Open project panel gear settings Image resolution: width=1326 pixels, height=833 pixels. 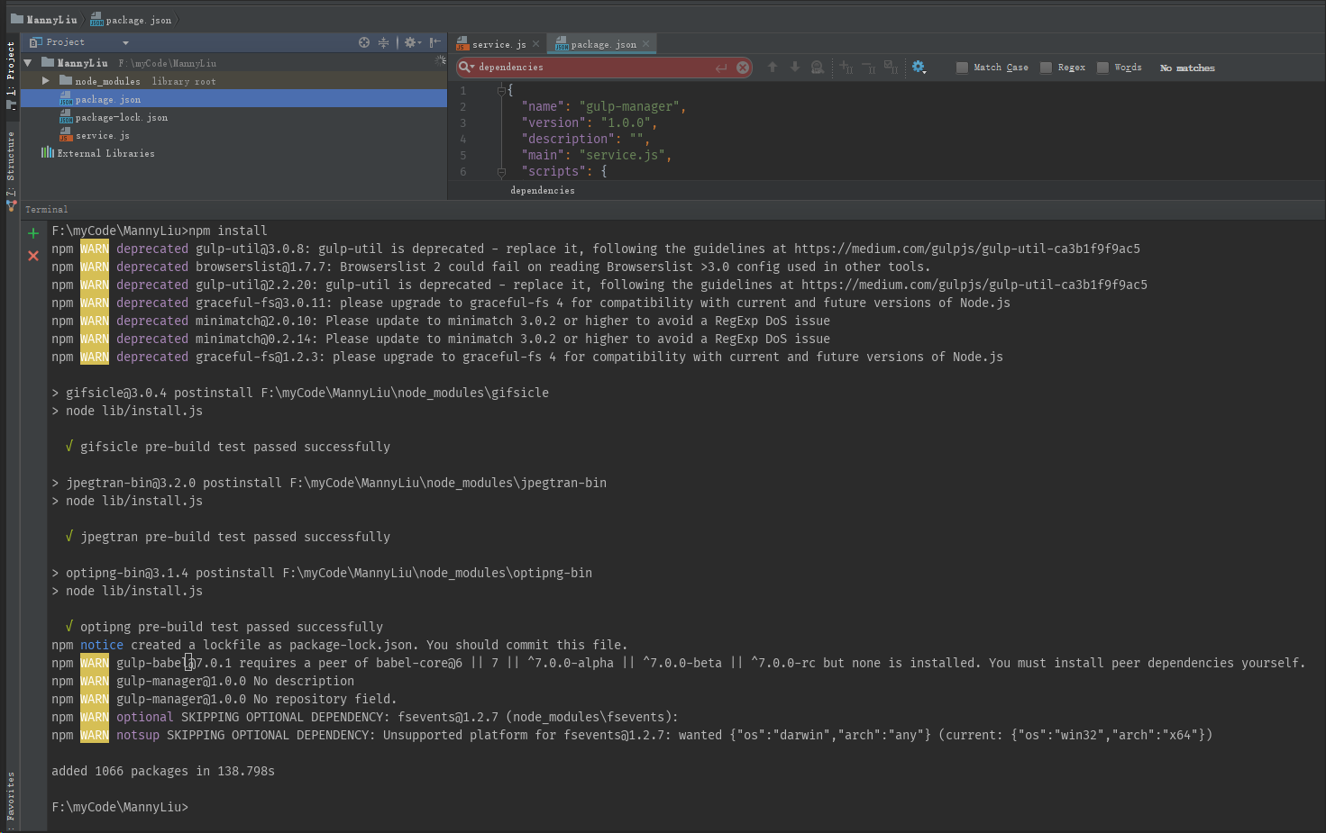412,42
